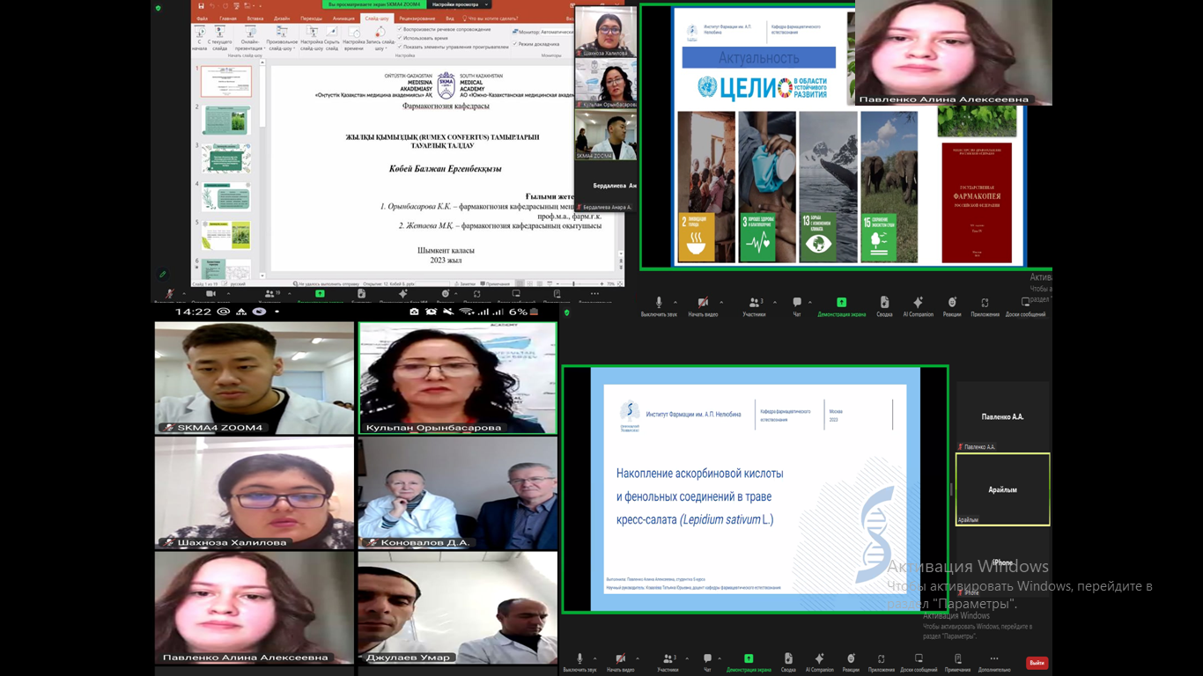Click the Шахноза Халилова large video tile
The height and width of the screenshot is (676, 1203).
pos(255,493)
